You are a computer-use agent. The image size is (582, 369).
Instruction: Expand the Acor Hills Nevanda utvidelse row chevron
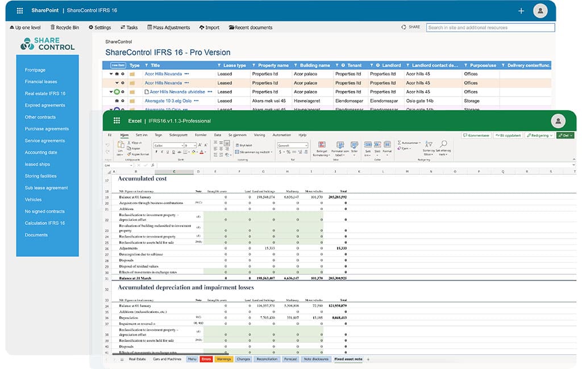111,91
